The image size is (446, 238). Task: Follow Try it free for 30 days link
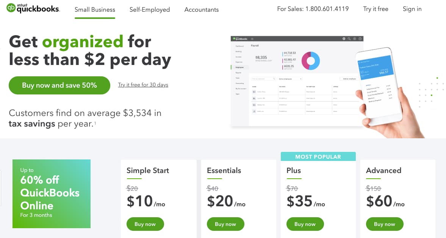pos(143,85)
